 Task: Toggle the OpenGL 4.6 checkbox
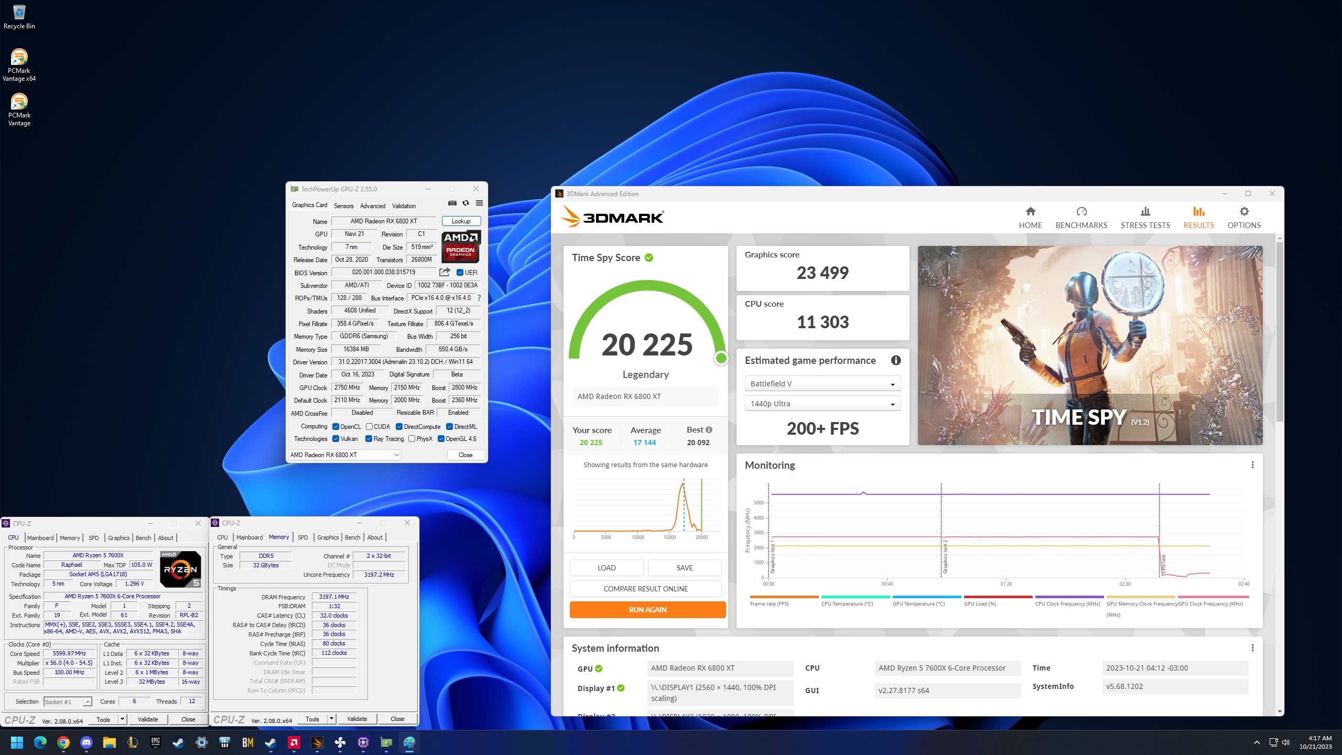[x=441, y=439]
